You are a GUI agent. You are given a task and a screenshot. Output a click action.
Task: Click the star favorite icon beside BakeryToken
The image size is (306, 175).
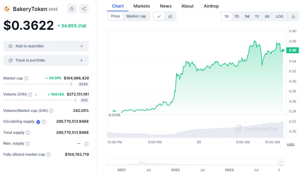(72, 9)
